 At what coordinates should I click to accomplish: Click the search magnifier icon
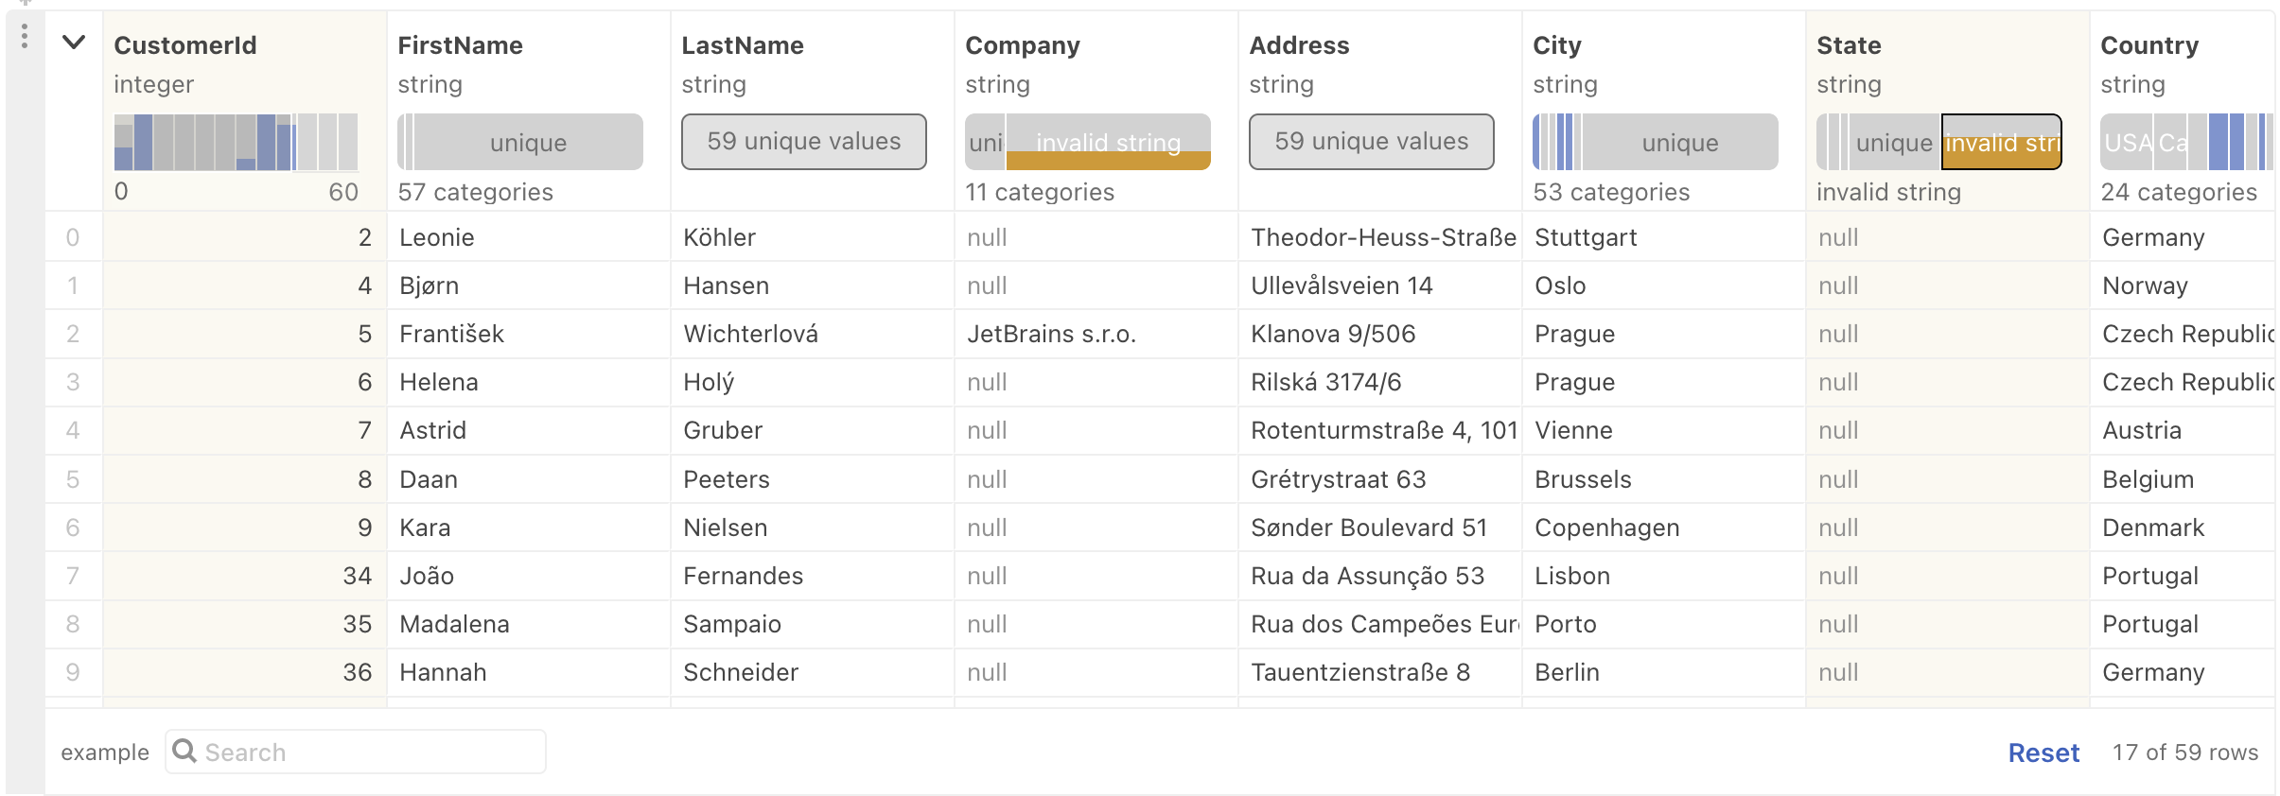tap(184, 752)
